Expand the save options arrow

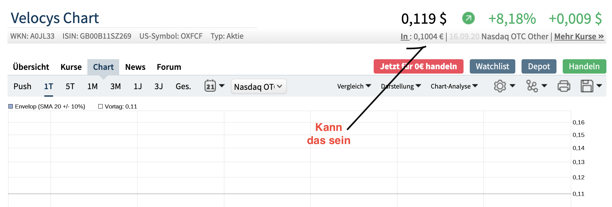[x=599, y=86]
